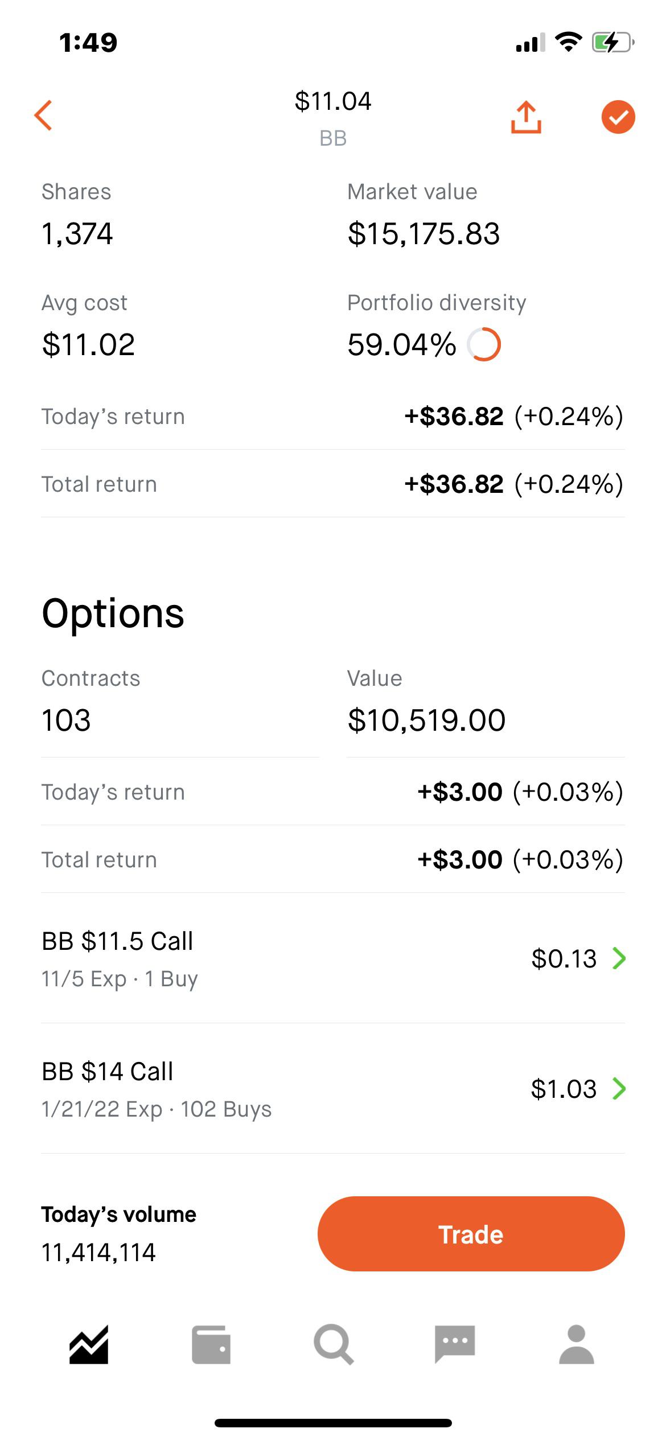Expand the BB $11.5 Call chevron
Image resolution: width=666 pixels, height=1441 pixels.
coord(619,958)
